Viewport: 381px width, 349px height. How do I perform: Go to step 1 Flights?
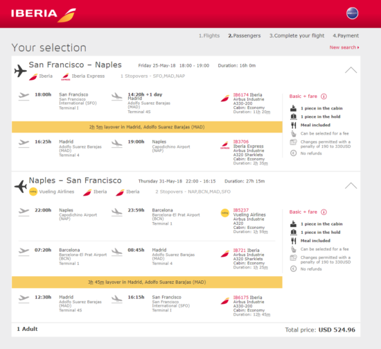tap(209, 35)
